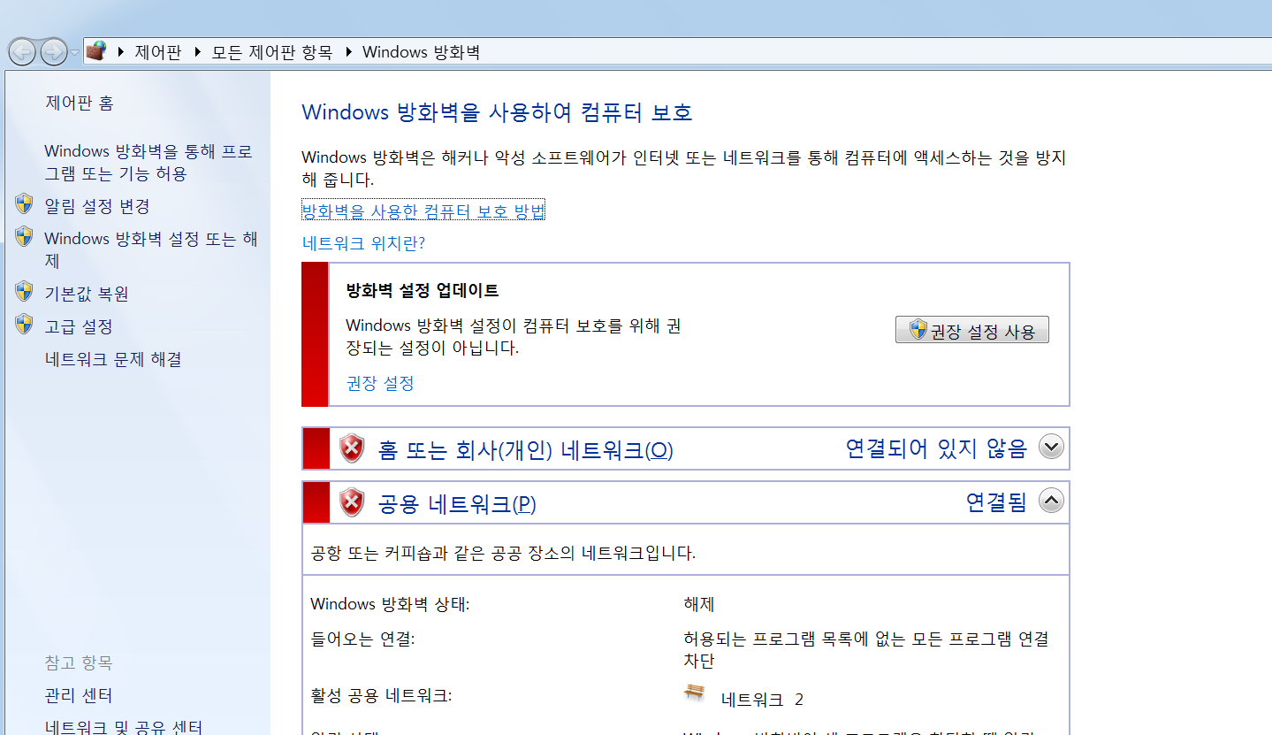
Task: Select 모든 제어판 항목 breadcrumb
Action: tap(272, 52)
